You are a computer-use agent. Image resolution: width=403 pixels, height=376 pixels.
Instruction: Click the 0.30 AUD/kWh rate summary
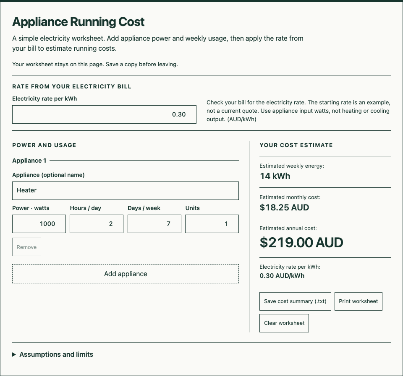point(282,276)
